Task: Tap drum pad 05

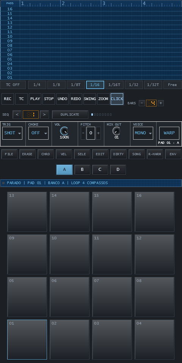Action: coord(27,297)
